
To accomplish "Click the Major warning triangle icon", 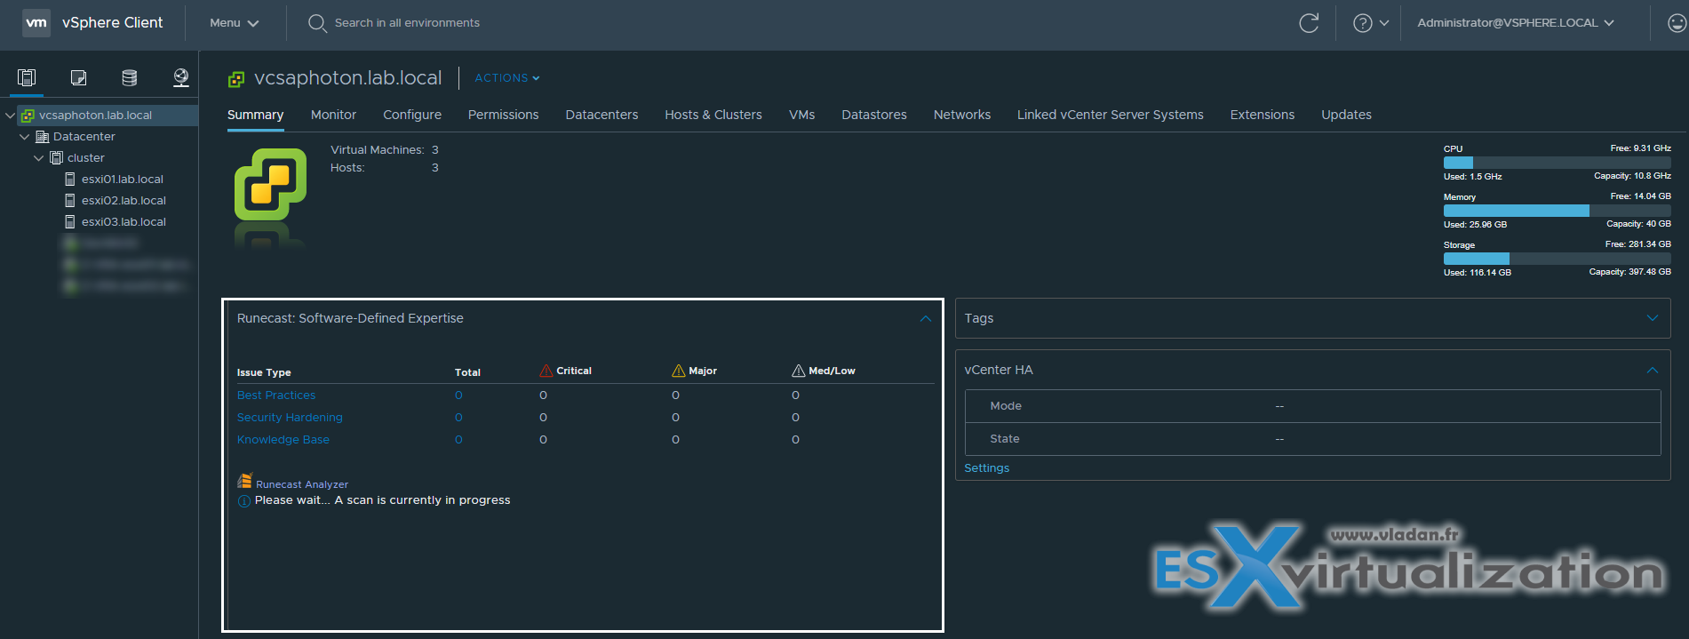I will 679,371.
